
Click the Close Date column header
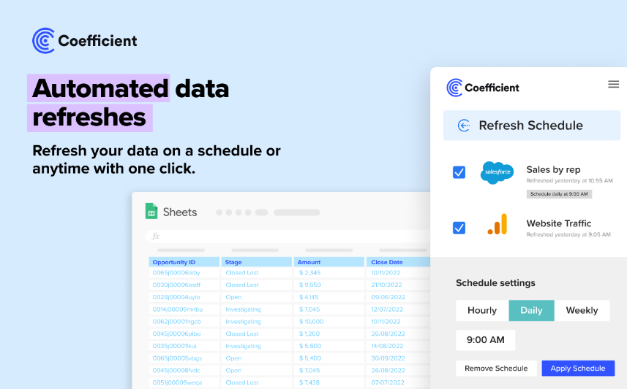(x=398, y=262)
